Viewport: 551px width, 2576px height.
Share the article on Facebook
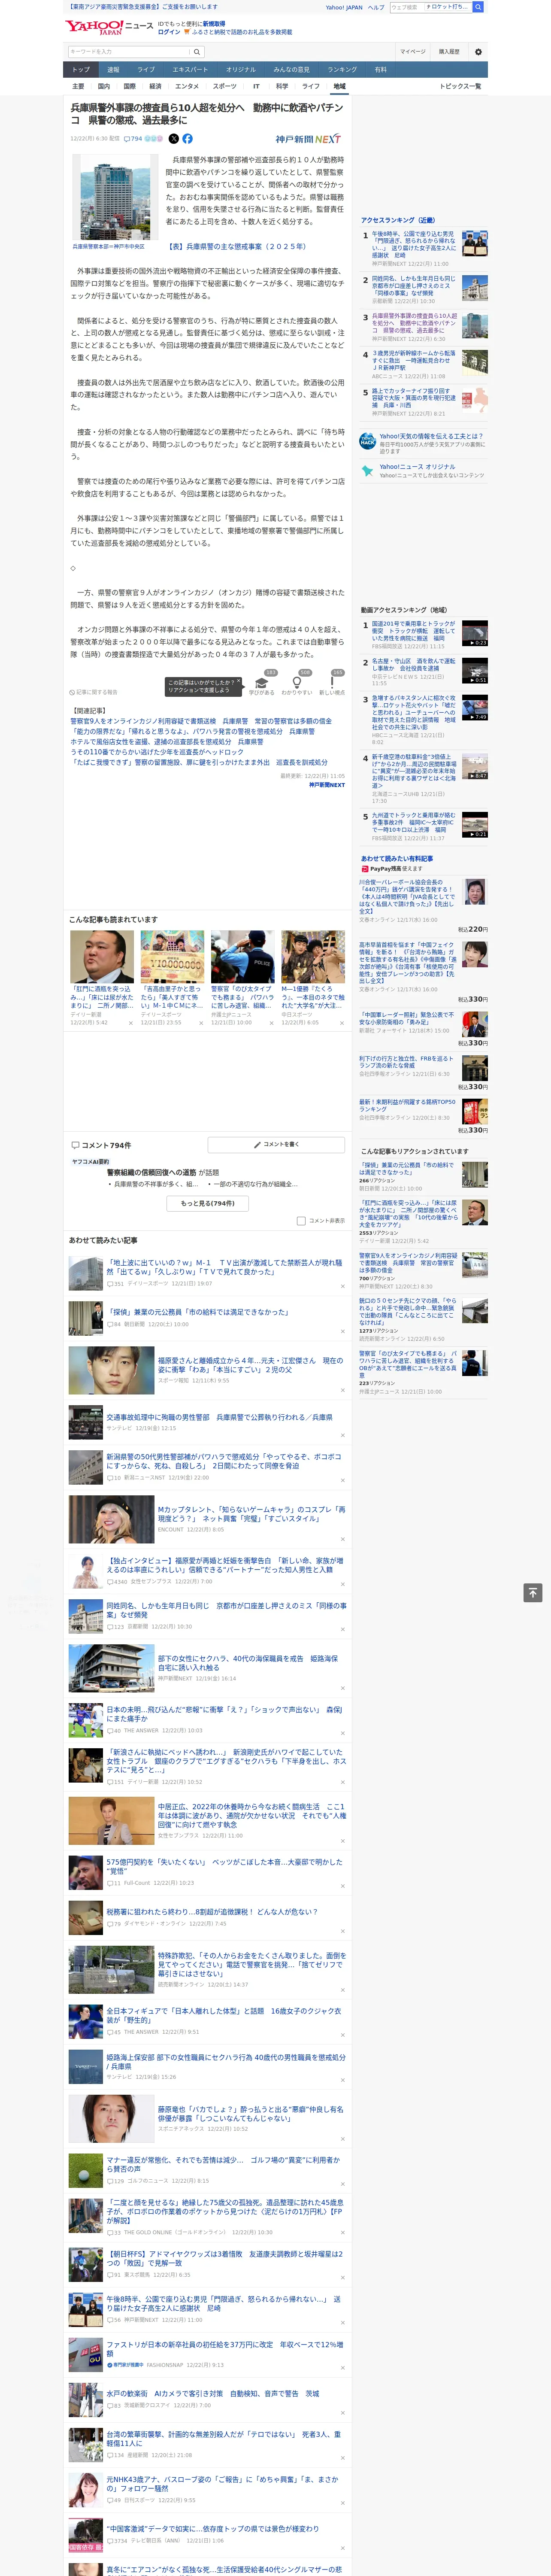click(x=187, y=139)
